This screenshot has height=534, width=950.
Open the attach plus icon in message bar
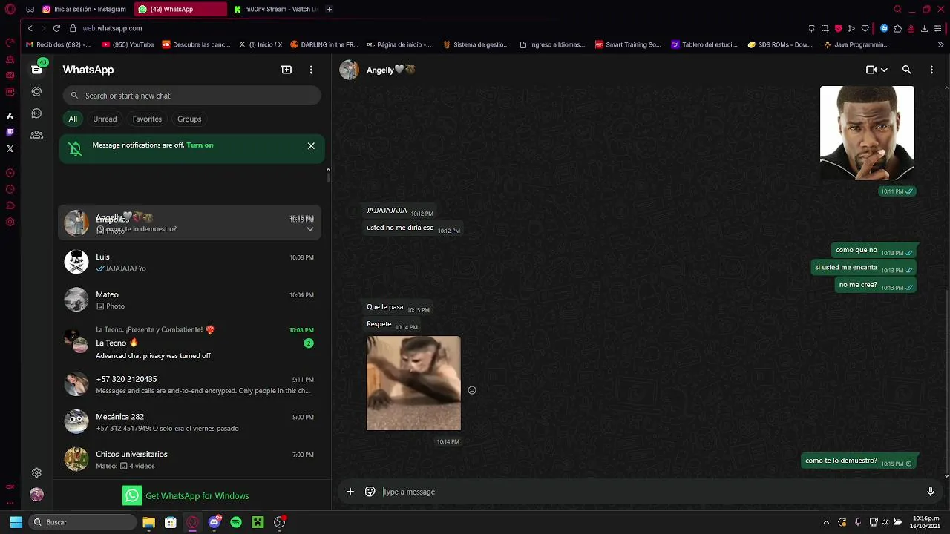(350, 492)
